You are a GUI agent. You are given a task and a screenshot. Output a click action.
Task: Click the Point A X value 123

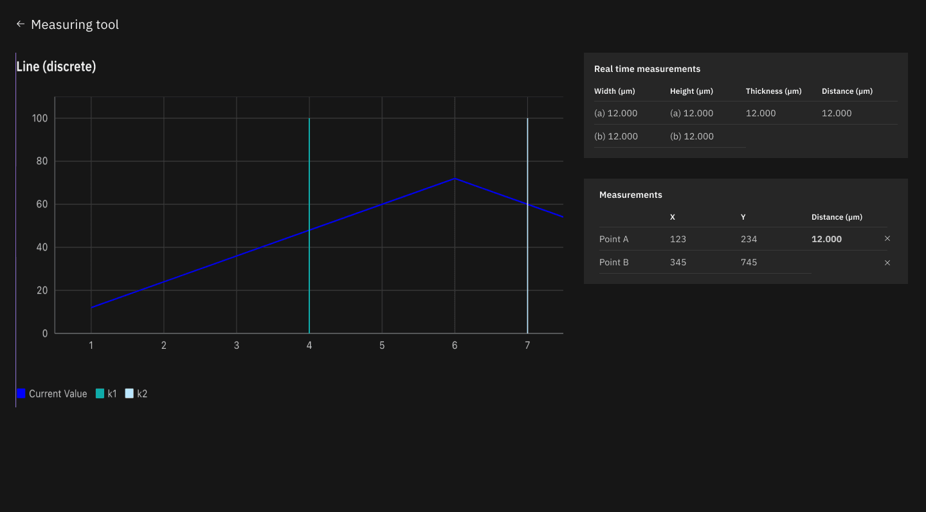coord(678,239)
